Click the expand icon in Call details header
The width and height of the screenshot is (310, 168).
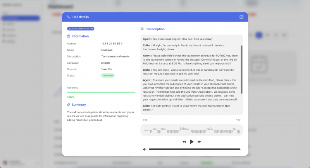(x=241, y=17)
